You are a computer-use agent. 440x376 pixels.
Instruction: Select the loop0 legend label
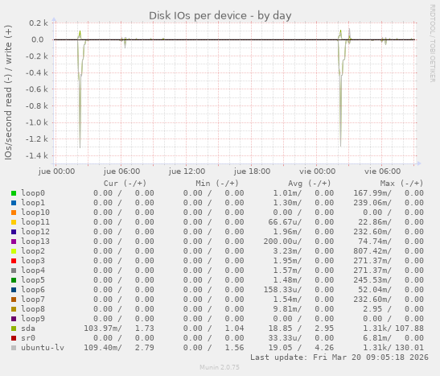pos(33,193)
